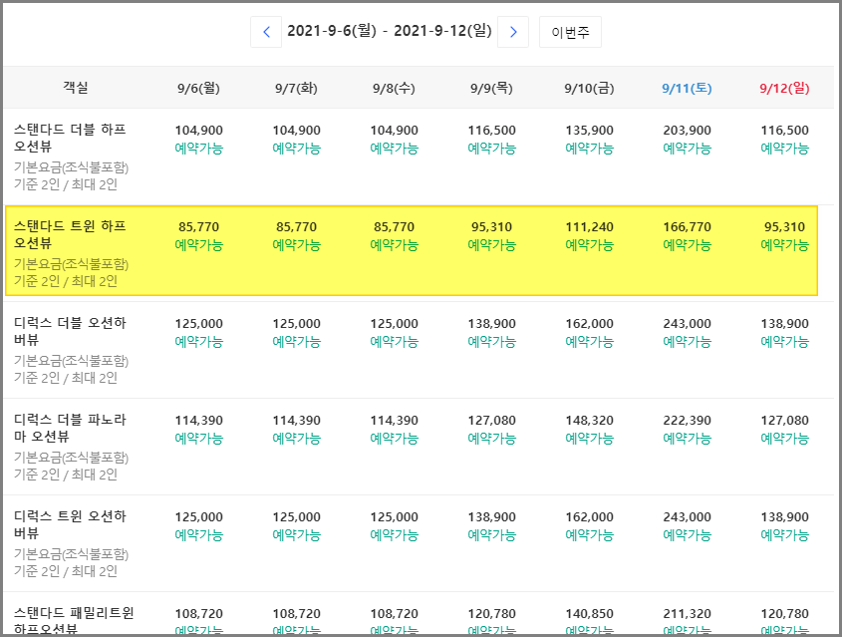Select the 9/6(월) column header

[198, 88]
